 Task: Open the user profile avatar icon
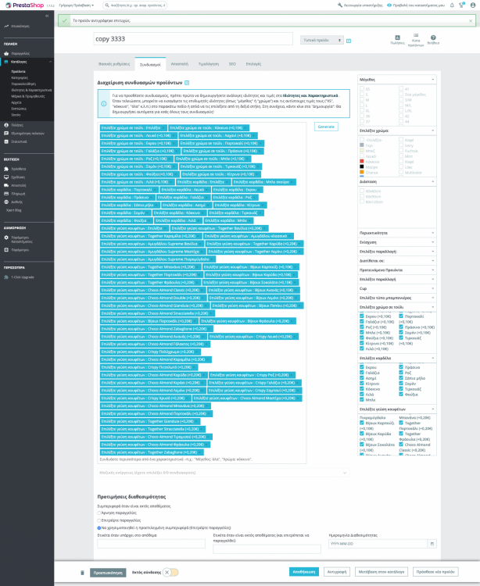click(471, 5)
